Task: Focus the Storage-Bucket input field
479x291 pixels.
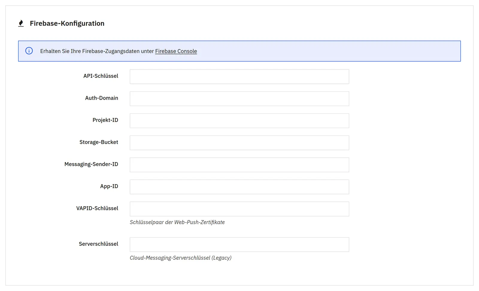Action: [239, 143]
